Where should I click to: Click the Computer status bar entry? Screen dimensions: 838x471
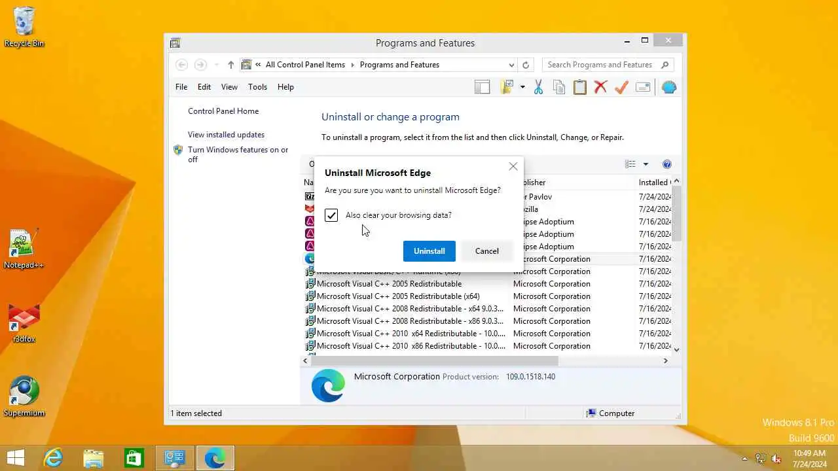611,413
